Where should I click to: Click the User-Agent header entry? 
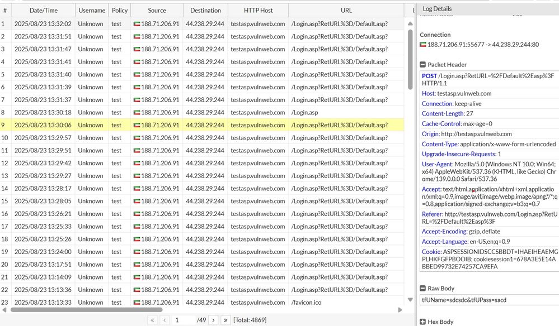point(490,172)
